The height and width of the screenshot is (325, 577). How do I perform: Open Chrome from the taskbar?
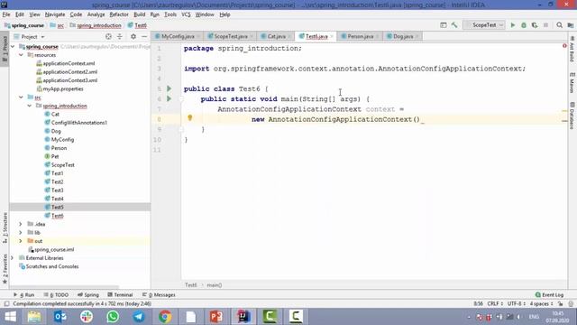[x=165, y=317]
